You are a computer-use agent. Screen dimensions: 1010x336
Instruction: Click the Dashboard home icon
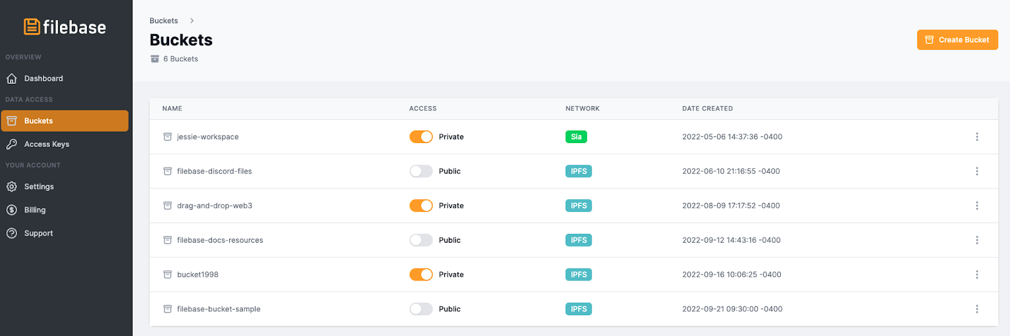pos(11,79)
